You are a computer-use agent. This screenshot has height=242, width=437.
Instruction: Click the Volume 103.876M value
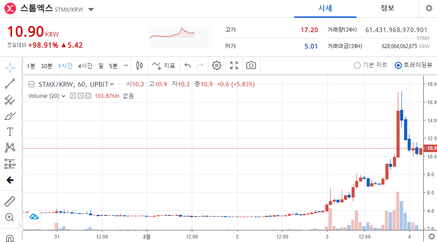pos(107,96)
